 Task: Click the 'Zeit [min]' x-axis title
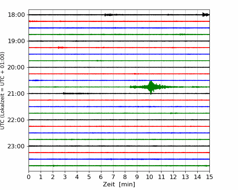point(119,185)
